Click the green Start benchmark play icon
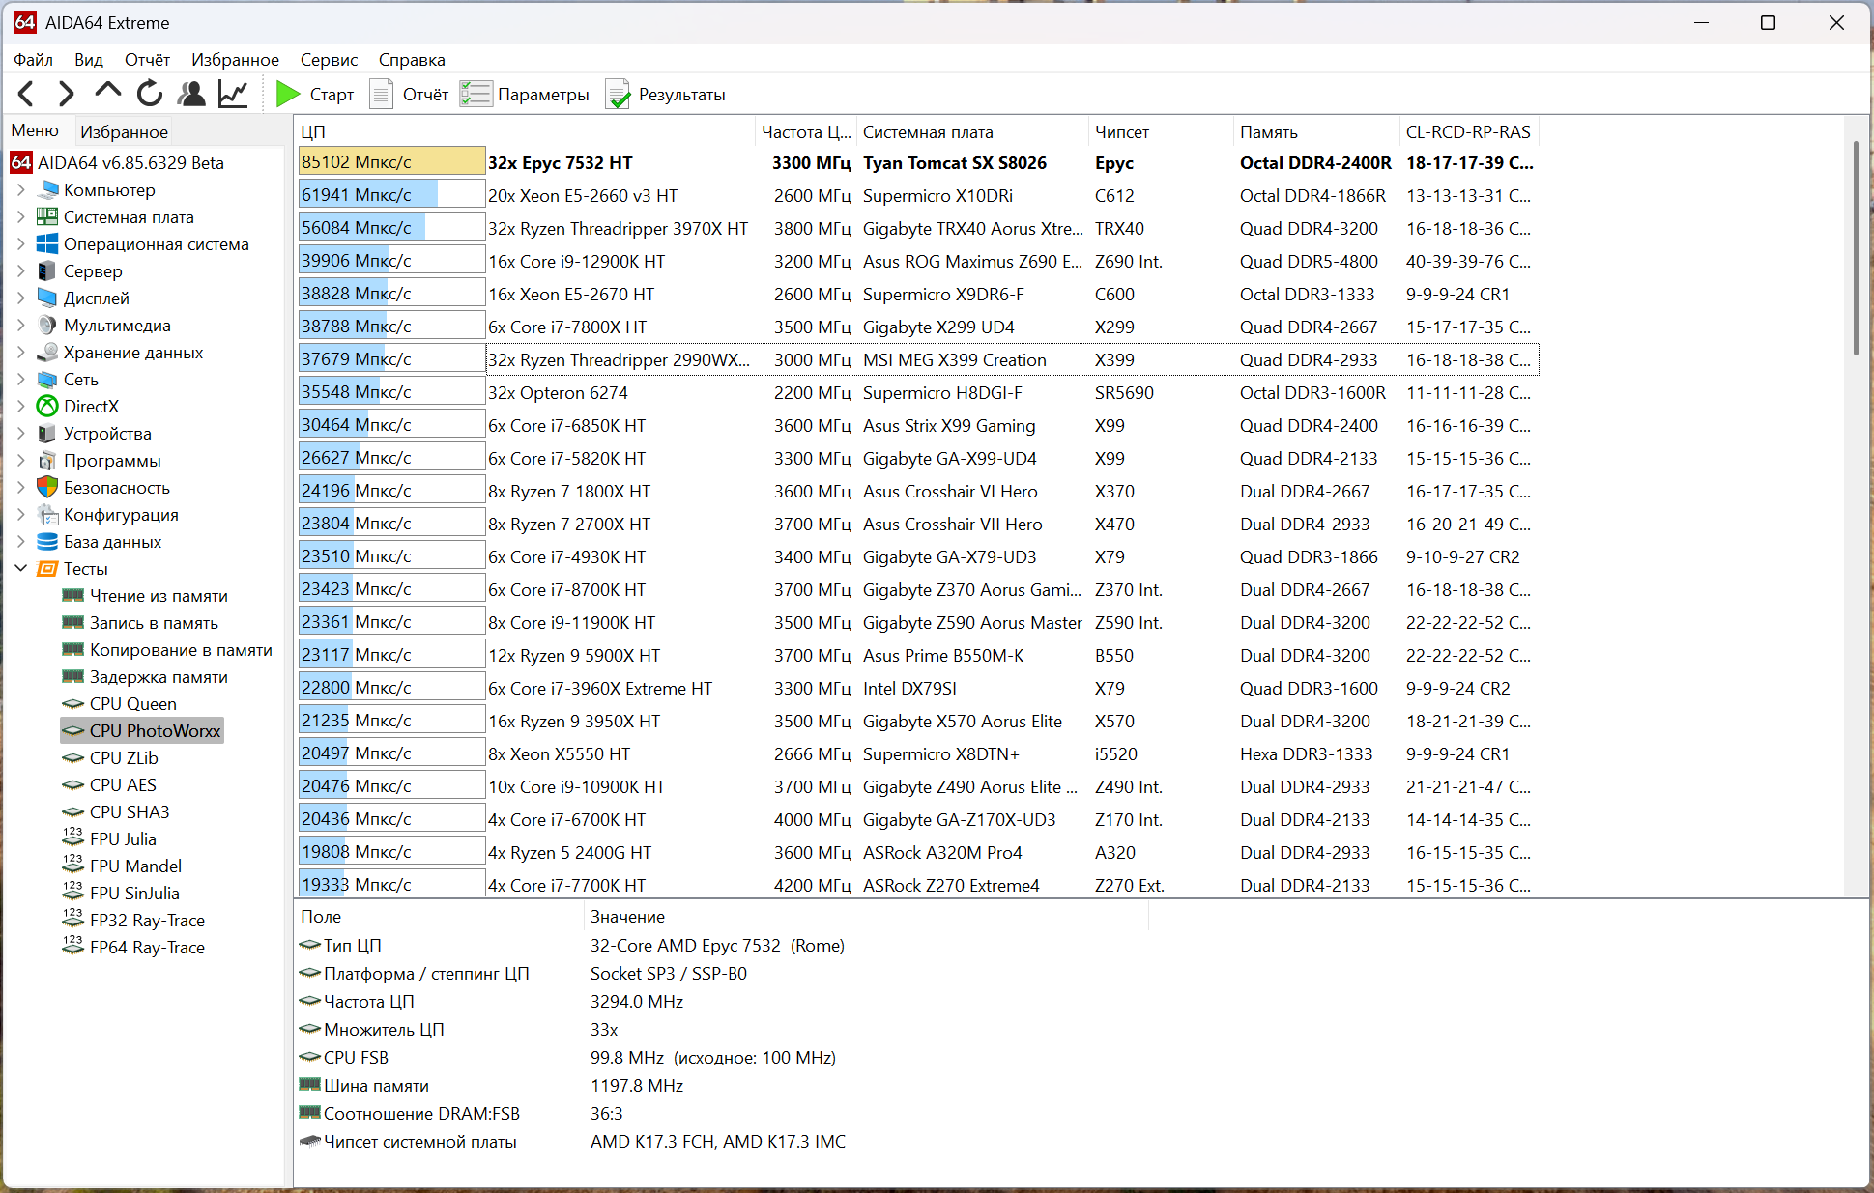 coord(288,94)
